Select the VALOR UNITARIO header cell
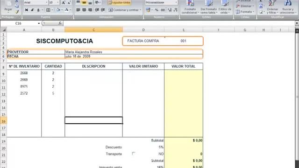The width and height of the screenshot is (299, 168). click(143, 66)
